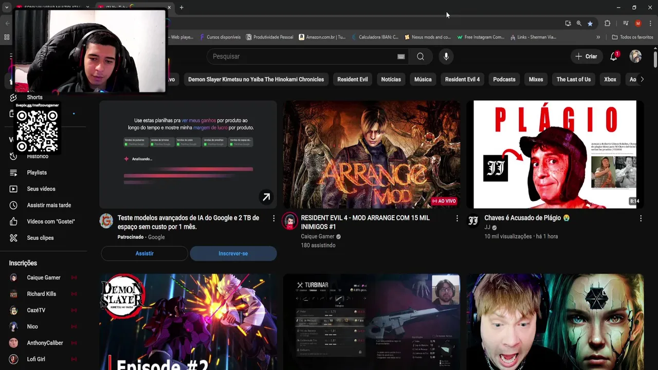Screen dimensions: 658x370
Task: Click the Criar button
Action: click(x=586, y=57)
